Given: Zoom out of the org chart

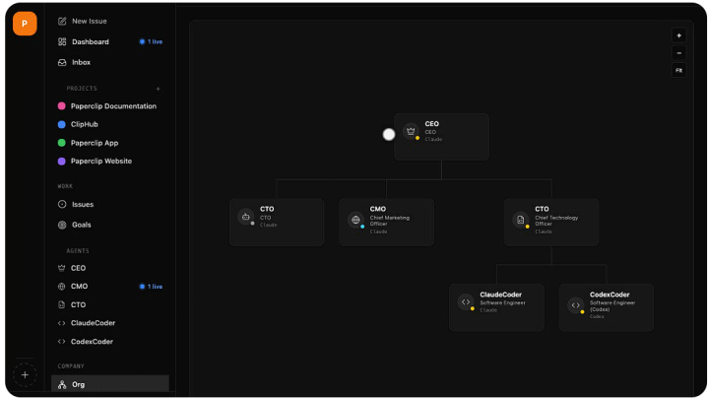Looking at the screenshot, I should click(678, 53).
